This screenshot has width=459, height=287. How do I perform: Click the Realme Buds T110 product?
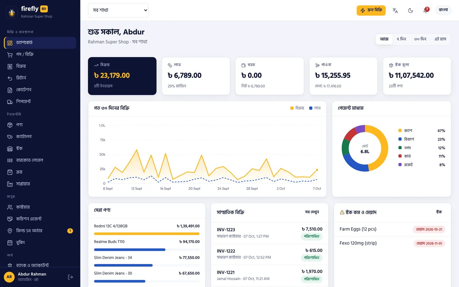pyautogui.click(x=147, y=245)
